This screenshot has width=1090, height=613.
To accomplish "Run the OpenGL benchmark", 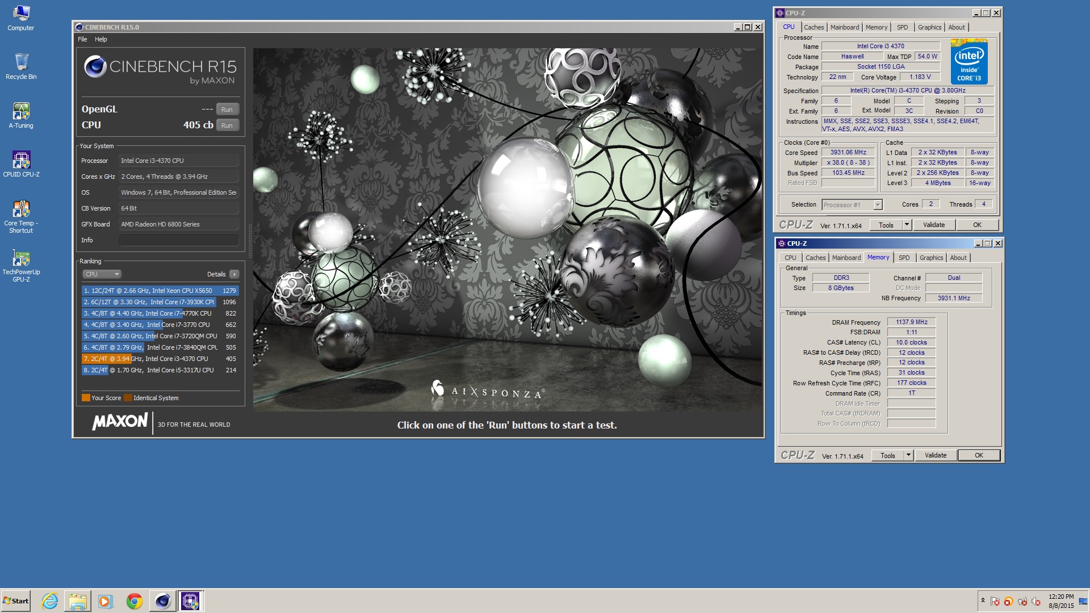I will point(227,110).
